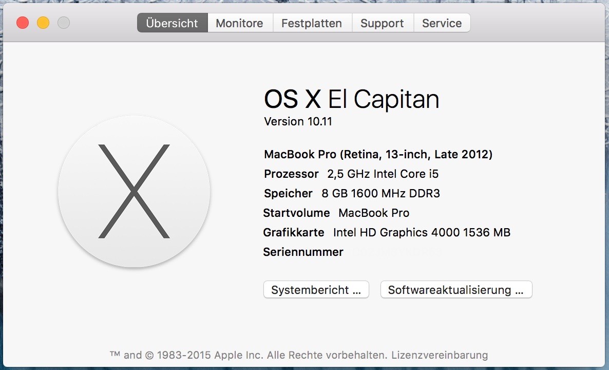Image resolution: width=609 pixels, height=370 pixels.
Task: Click the MacBook Pro Retina model line
Action: [378, 154]
